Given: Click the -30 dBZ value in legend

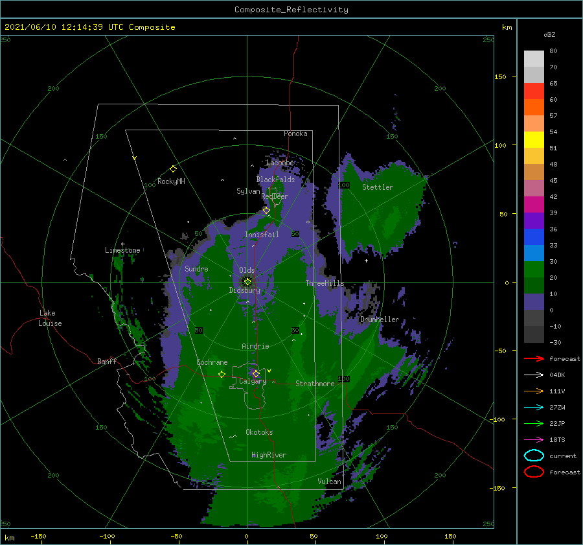Looking at the screenshot, I should [x=555, y=342].
